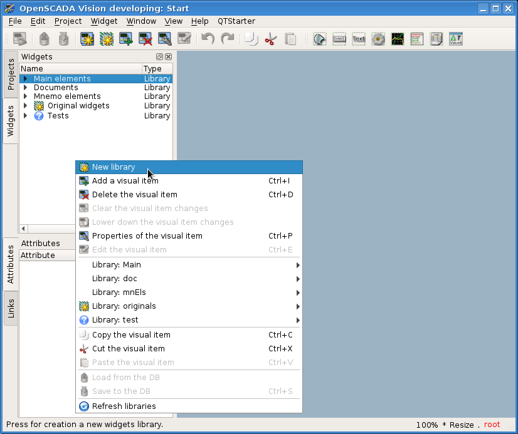The image size is (518, 434).
Task: Open the 'Library: Main' submenu
Action: 189,265
